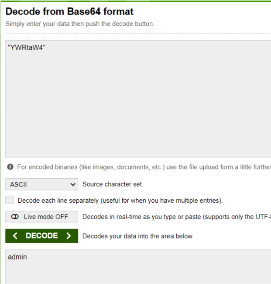The height and width of the screenshot is (284, 271).
Task: Click the dropdown arrow next to ASCII
Action: pos(72,184)
